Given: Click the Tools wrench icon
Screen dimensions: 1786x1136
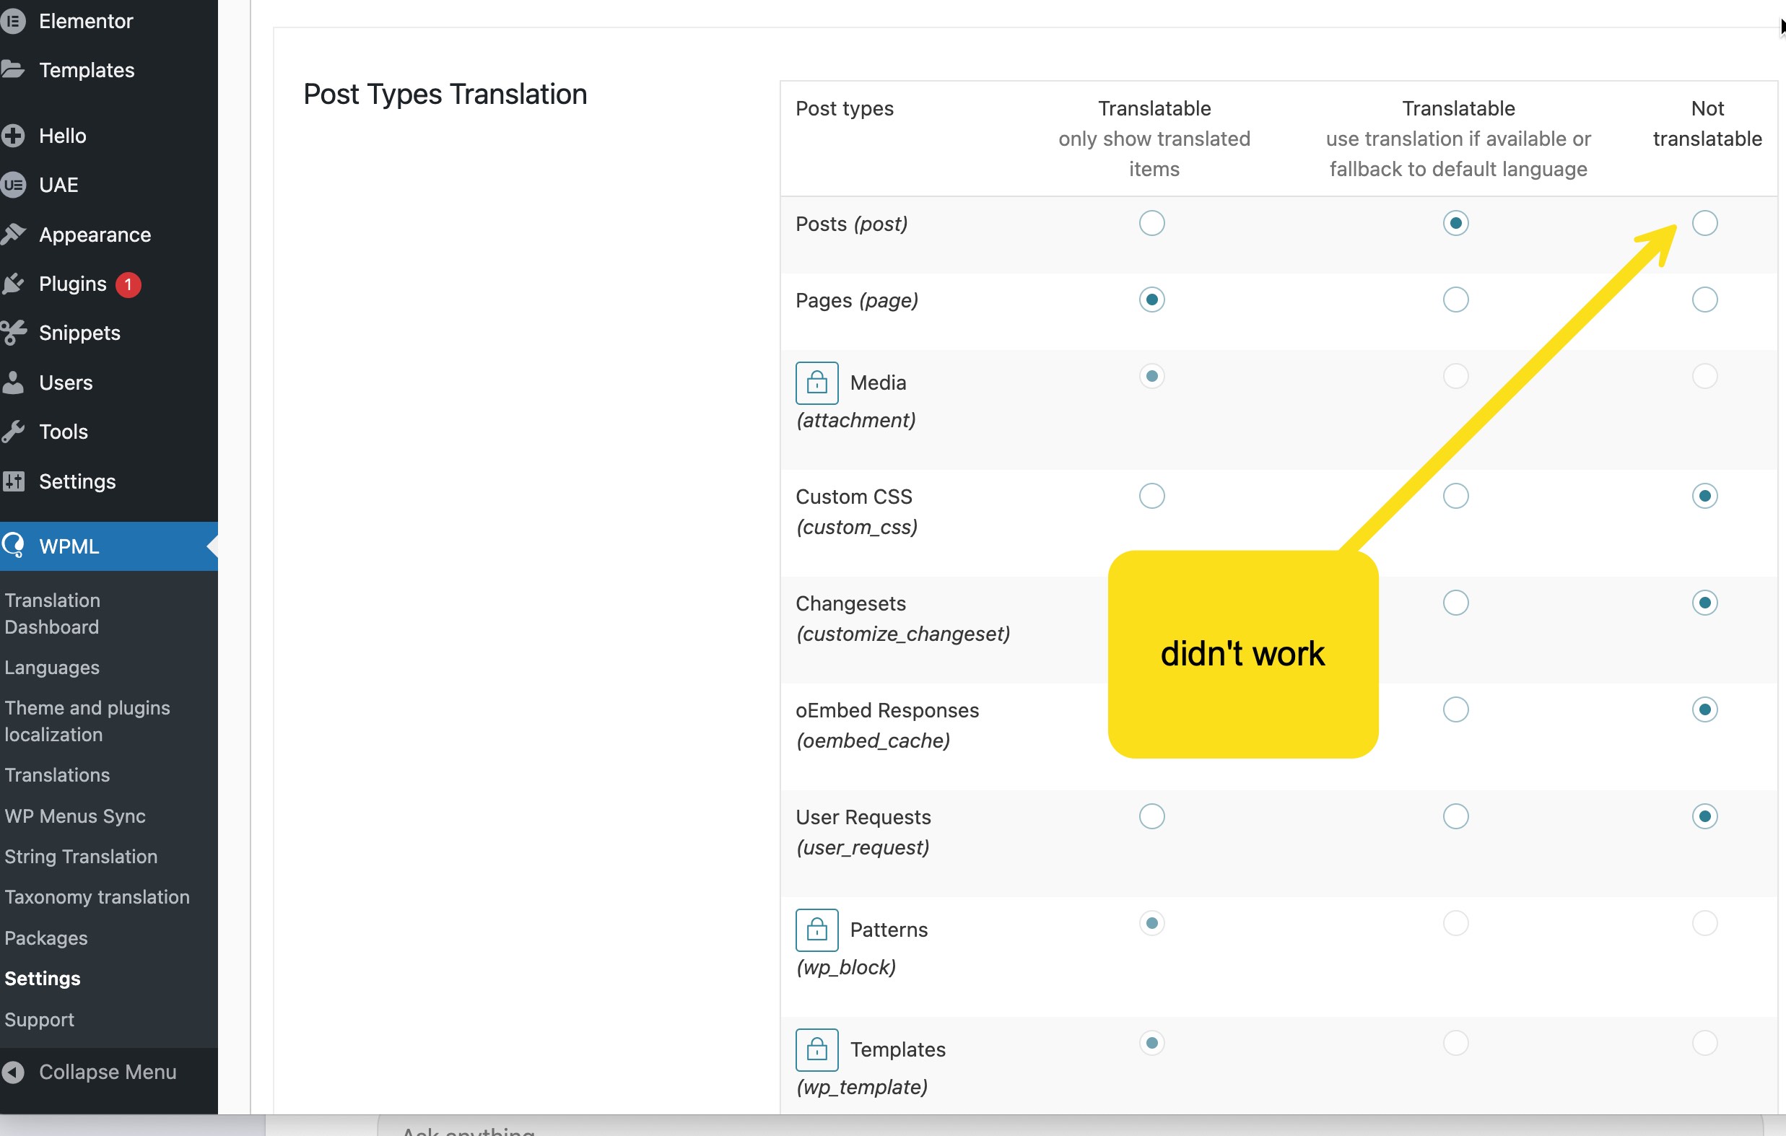Looking at the screenshot, I should pyautogui.click(x=12, y=432).
